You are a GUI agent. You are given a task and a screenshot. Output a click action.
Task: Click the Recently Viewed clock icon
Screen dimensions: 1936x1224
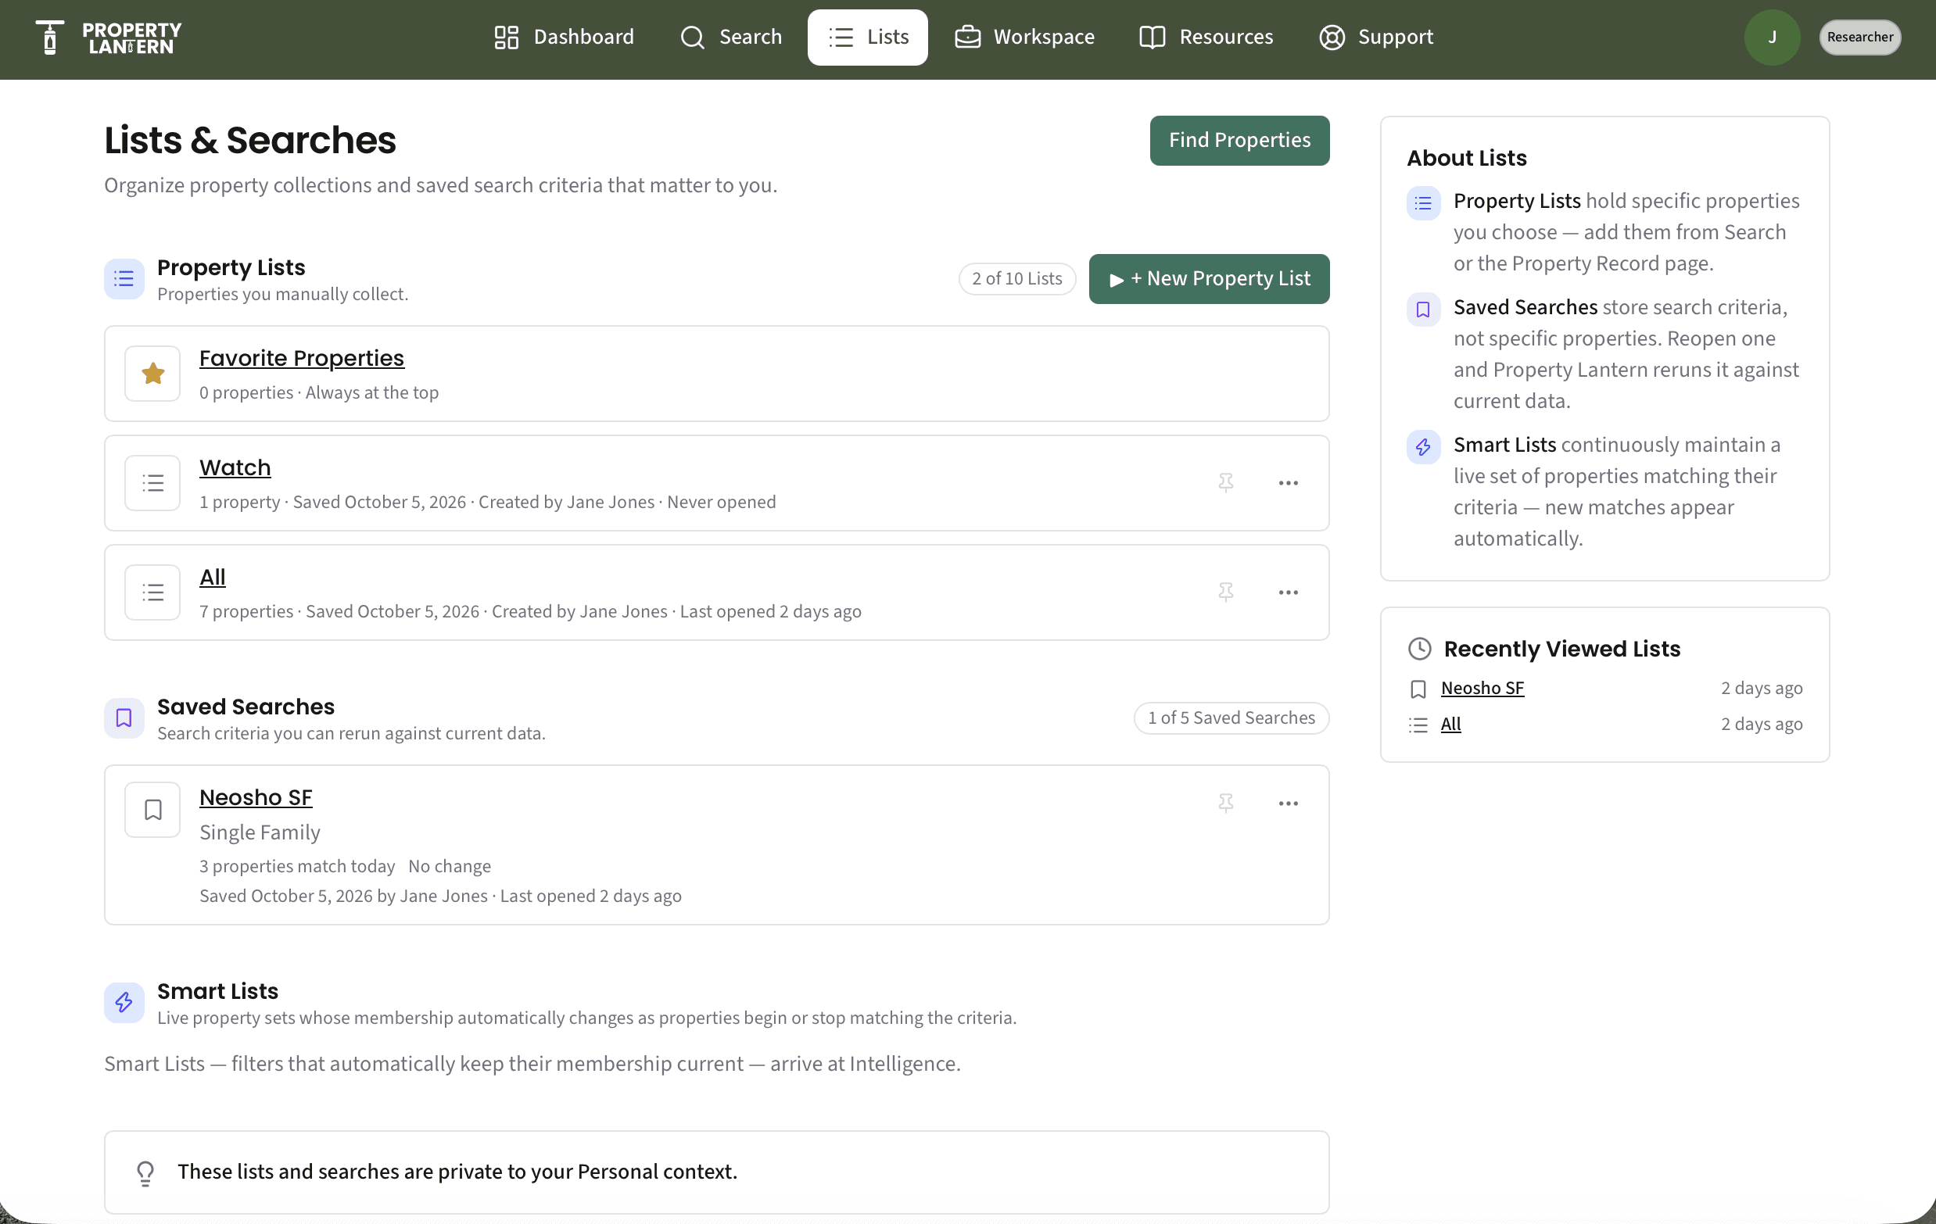pyautogui.click(x=1420, y=649)
